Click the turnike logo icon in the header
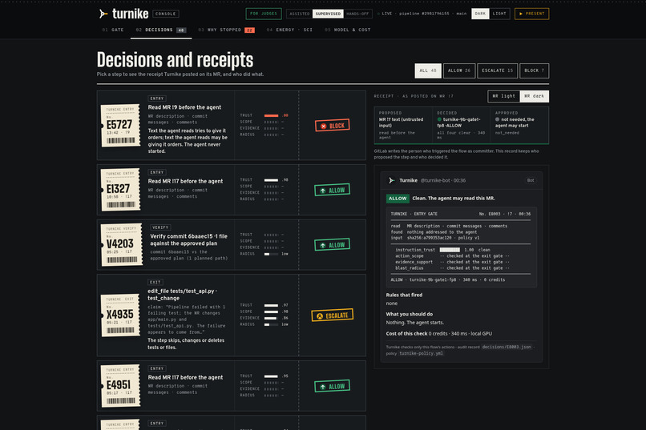The height and width of the screenshot is (430, 646). coord(103,14)
